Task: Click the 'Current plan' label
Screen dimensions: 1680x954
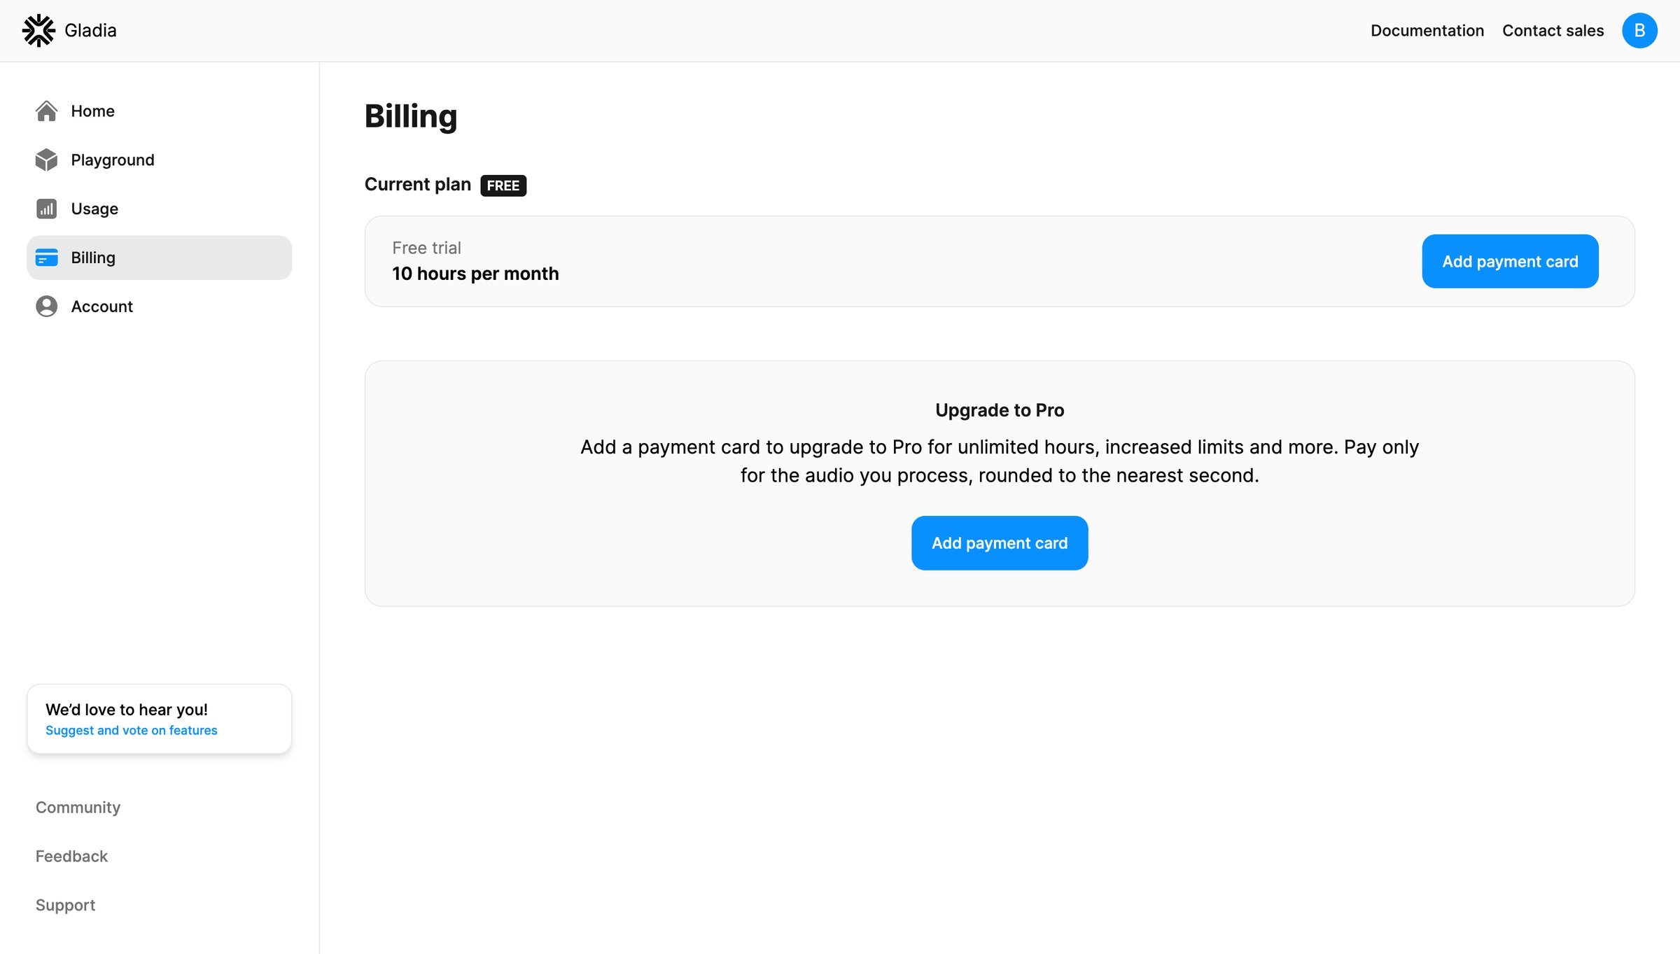Action: (x=418, y=184)
